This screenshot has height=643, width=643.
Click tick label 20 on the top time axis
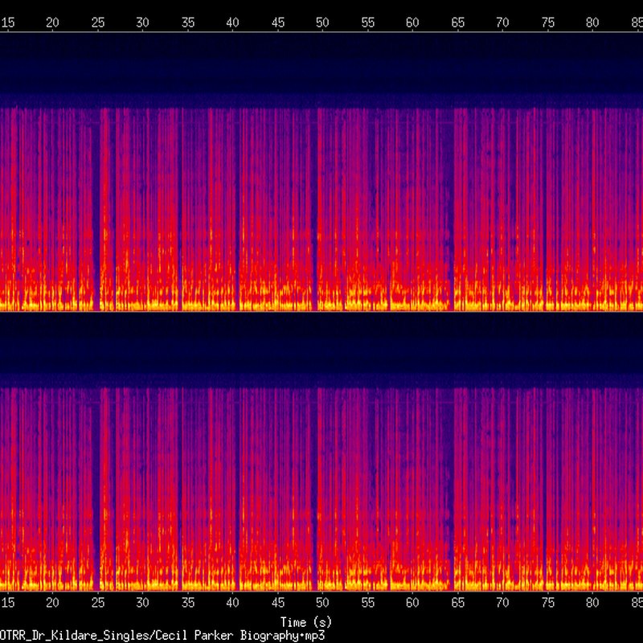pyautogui.click(x=52, y=23)
